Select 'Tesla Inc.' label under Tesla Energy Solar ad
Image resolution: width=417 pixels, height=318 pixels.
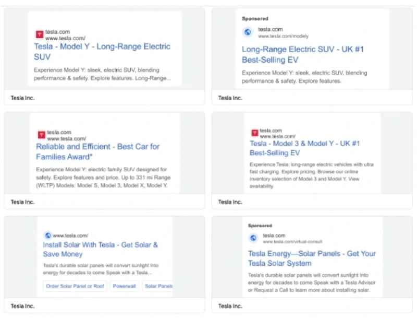point(230,305)
